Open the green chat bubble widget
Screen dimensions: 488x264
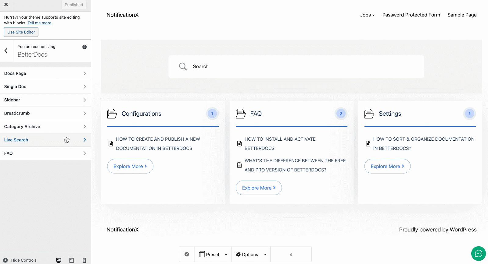(479, 254)
